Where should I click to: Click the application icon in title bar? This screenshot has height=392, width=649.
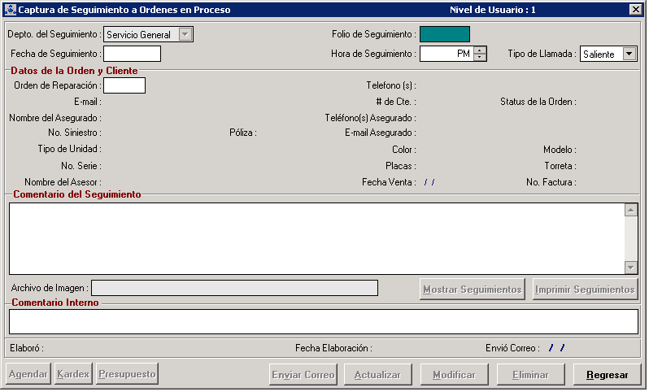tap(11, 10)
